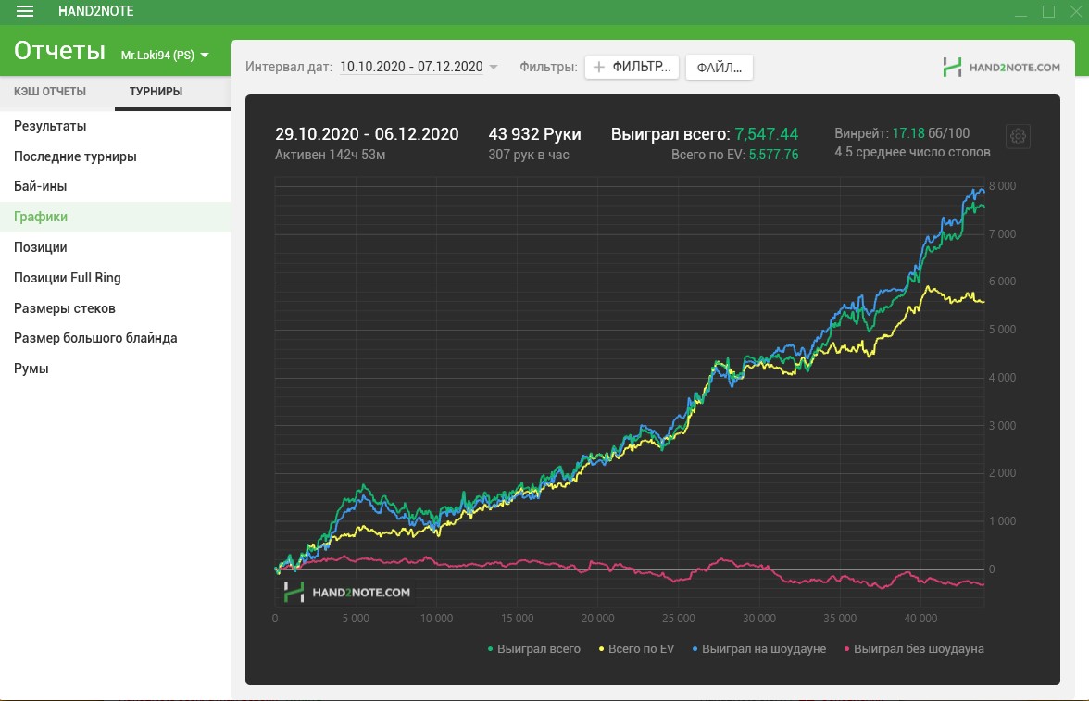Click the plus icon on filter button
The width and height of the screenshot is (1089, 701).
(598, 67)
